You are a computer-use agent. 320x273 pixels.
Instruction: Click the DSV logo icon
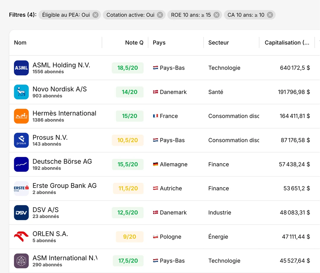(21, 212)
